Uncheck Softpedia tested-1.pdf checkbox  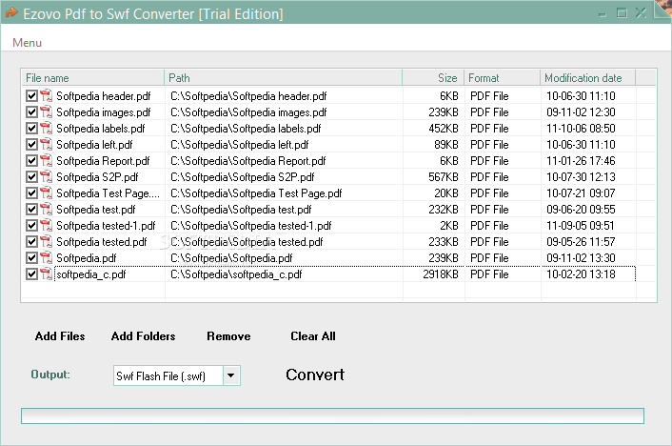pyautogui.click(x=31, y=225)
